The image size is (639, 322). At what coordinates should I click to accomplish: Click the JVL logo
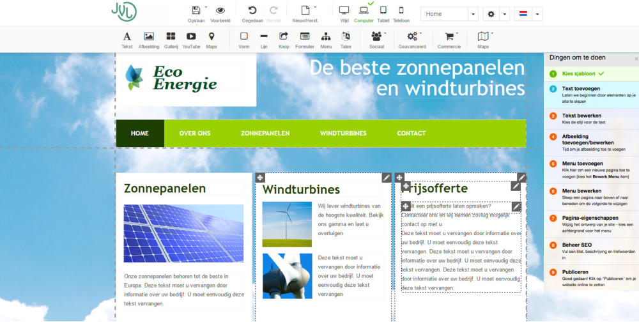(x=124, y=12)
